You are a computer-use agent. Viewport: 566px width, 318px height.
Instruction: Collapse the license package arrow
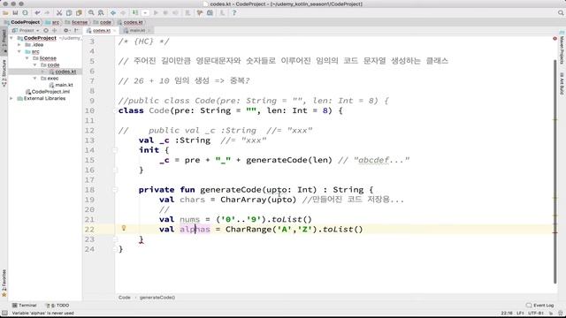click(x=27, y=58)
